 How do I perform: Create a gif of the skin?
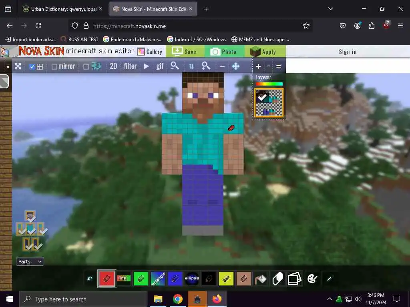[x=160, y=67]
